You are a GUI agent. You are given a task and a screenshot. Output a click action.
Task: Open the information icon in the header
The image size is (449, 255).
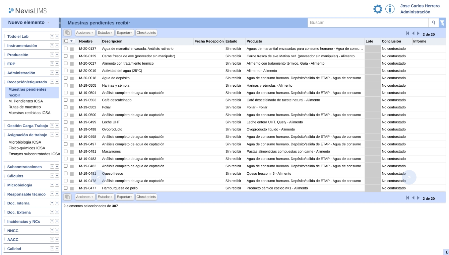point(390,9)
